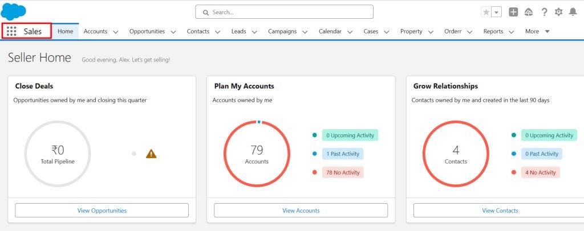The width and height of the screenshot is (584, 231).
Task: Open the App Launcher grid icon
Action: (11, 31)
